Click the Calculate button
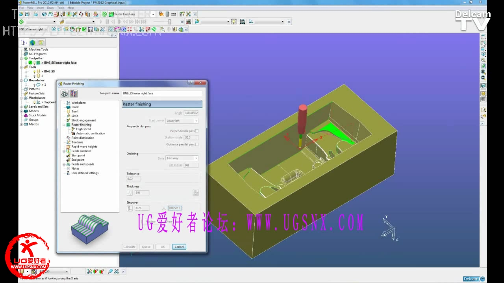 (129, 247)
